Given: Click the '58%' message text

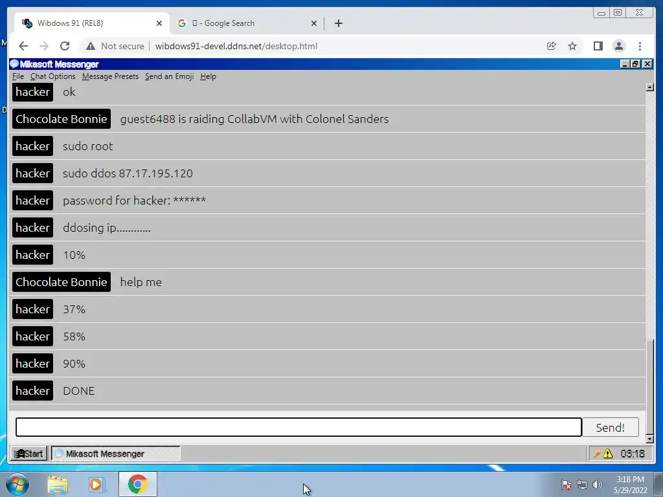Looking at the screenshot, I should pos(74,337).
